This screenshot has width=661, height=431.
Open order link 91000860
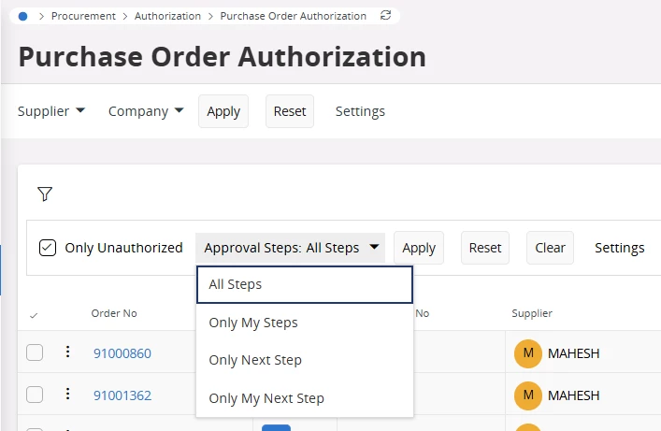click(x=122, y=353)
